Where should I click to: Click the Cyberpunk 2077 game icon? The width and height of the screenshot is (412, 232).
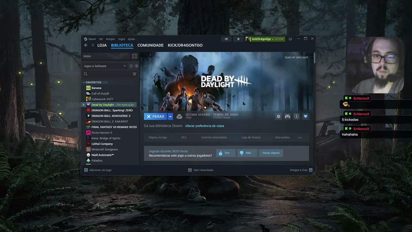[88, 99]
